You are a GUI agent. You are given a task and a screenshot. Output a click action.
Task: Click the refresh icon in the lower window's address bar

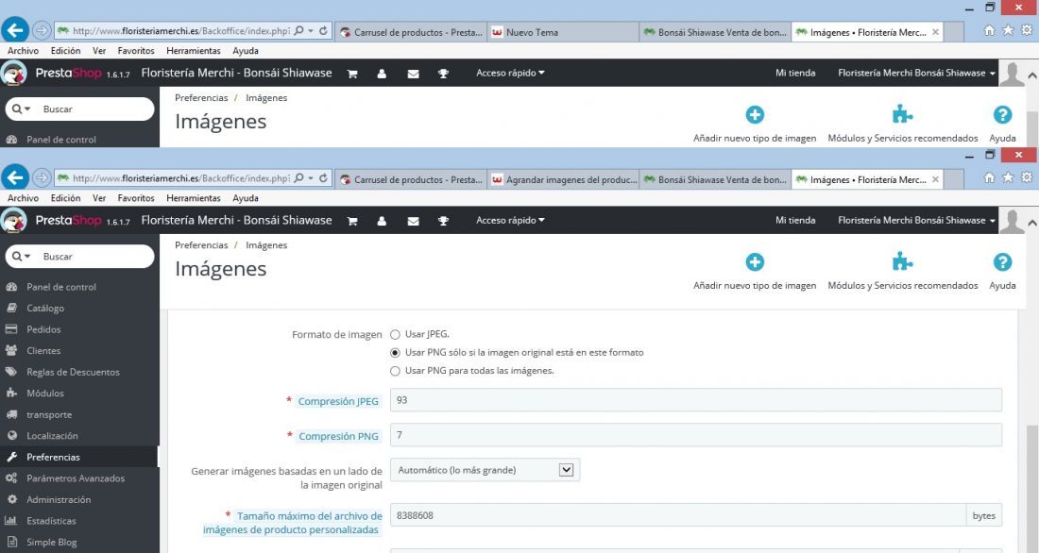pyautogui.click(x=323, y=178)
